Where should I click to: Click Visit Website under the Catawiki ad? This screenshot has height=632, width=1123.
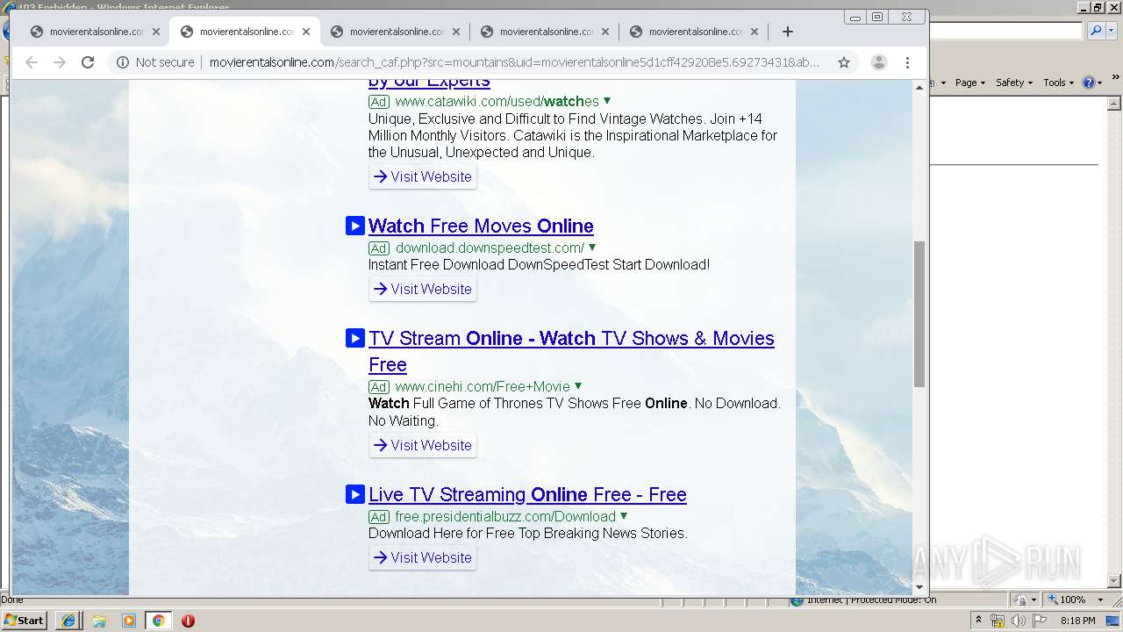coord(423,176)
